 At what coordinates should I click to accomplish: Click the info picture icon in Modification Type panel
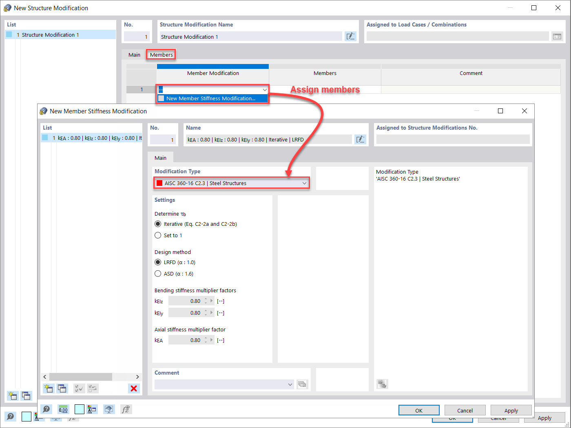pyautogui.click(x=382, y=384)
